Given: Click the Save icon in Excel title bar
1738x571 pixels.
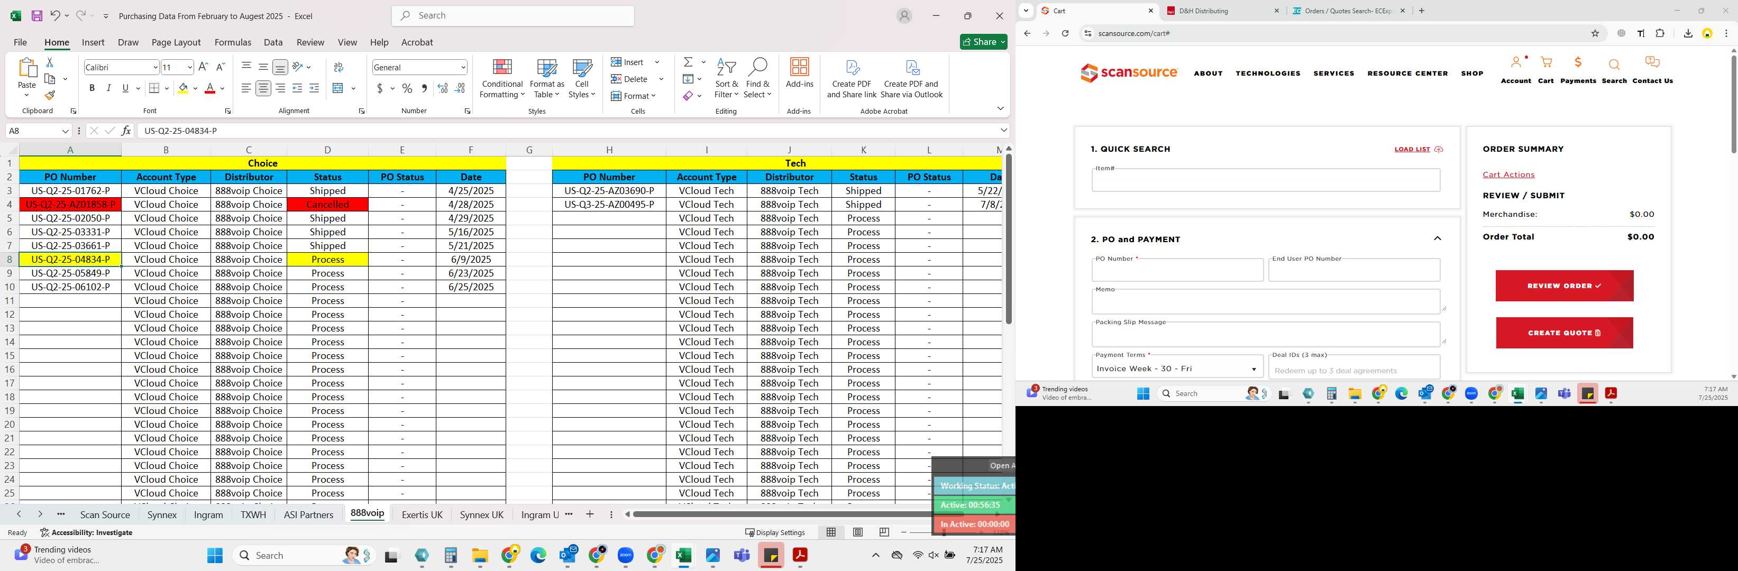Looking at the screenshot, I should click(37, 15).
